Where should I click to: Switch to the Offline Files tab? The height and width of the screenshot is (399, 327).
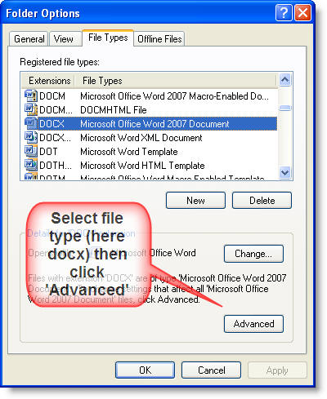click(x=159, y=39)
